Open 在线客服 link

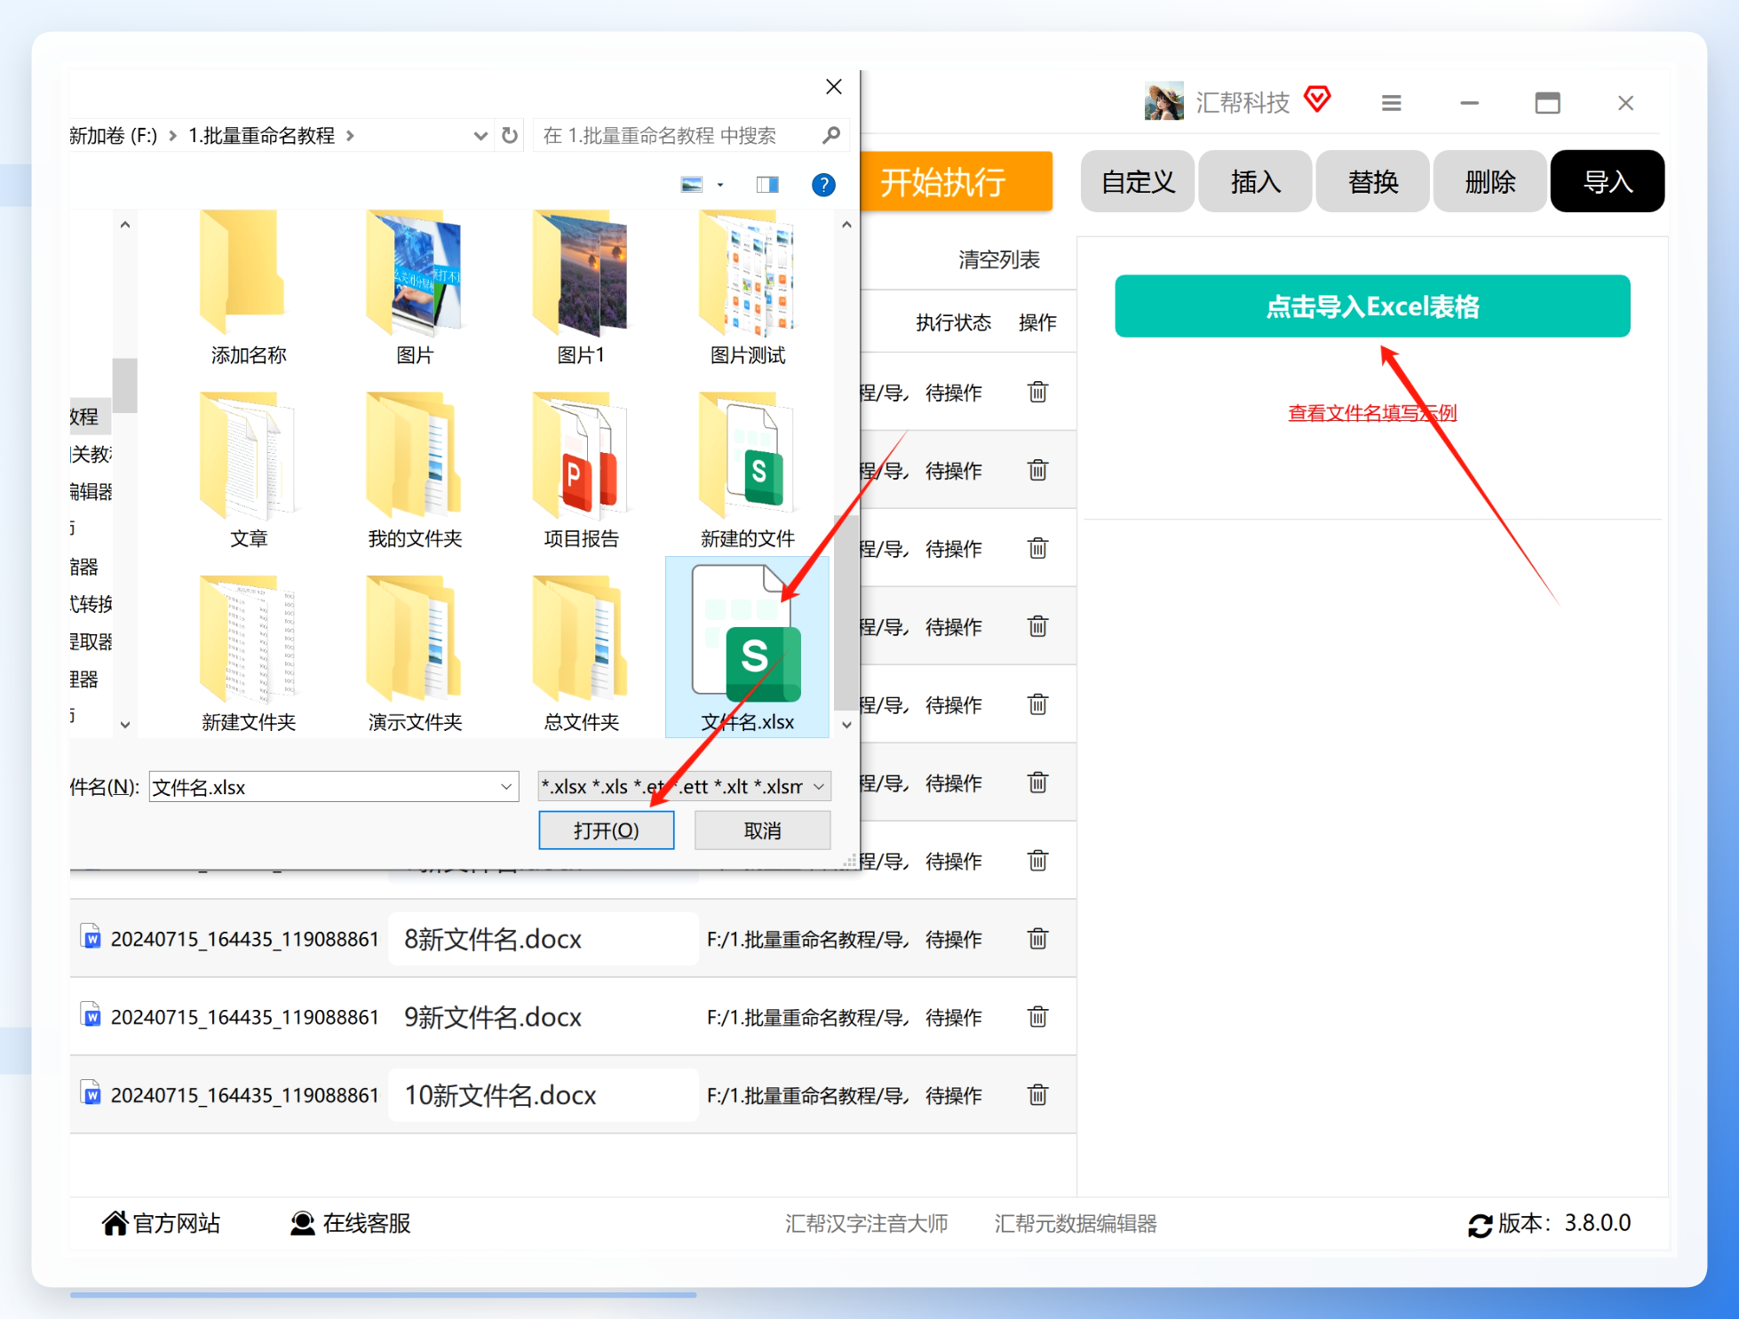[x=350, y=1223]
